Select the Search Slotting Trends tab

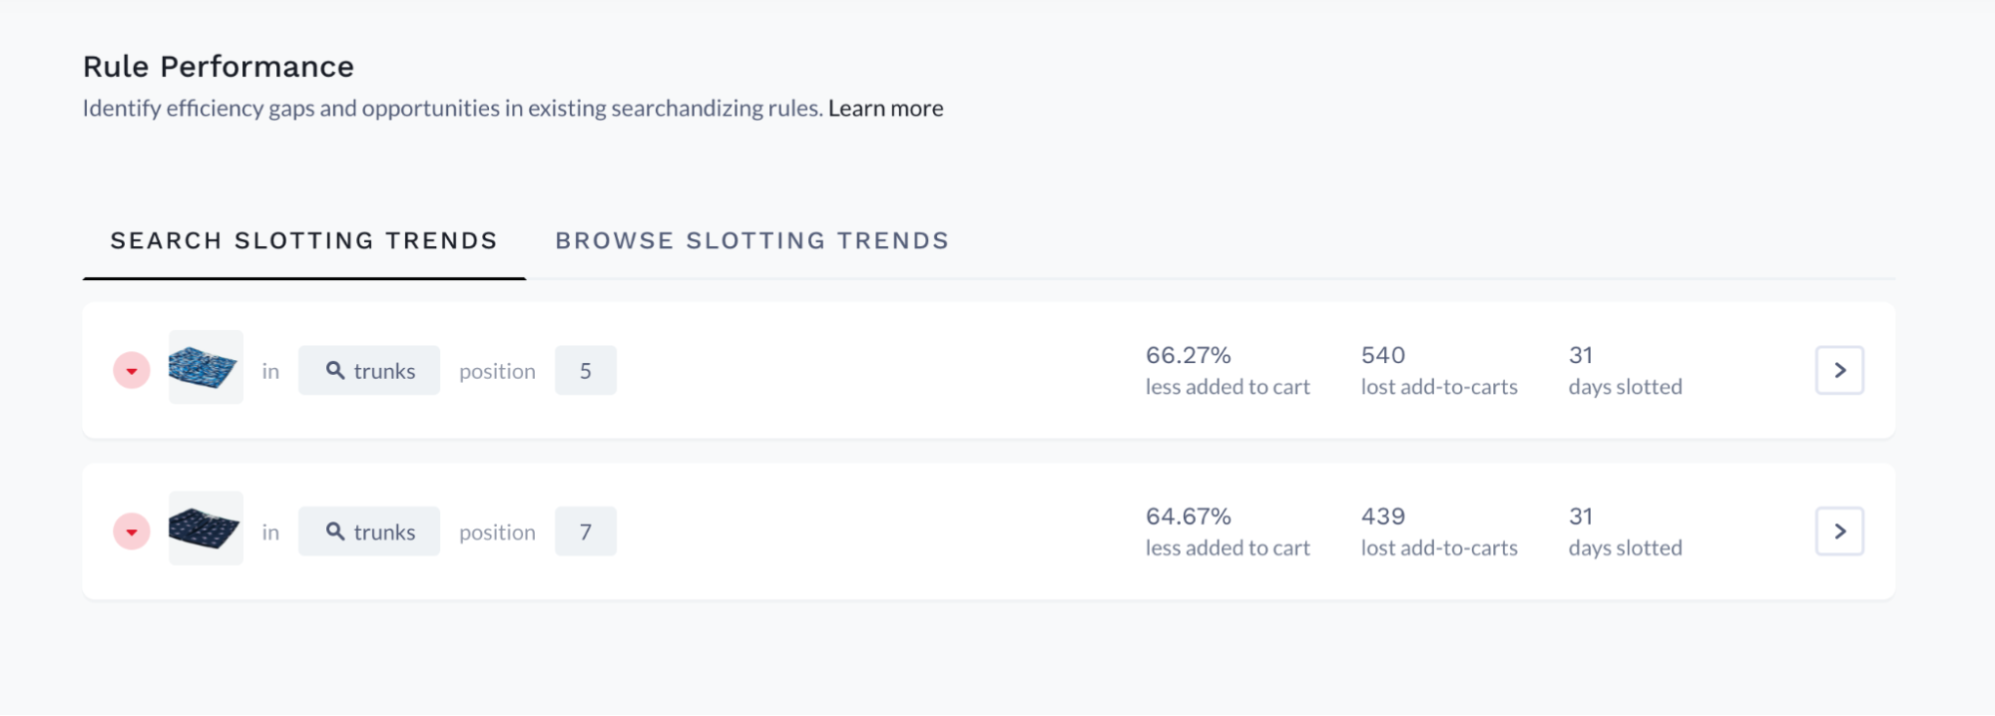click(x=303, y=240)
